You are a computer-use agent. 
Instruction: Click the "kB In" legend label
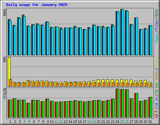click(157, 102)
